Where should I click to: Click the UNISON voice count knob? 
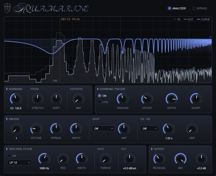coord(16,129)
